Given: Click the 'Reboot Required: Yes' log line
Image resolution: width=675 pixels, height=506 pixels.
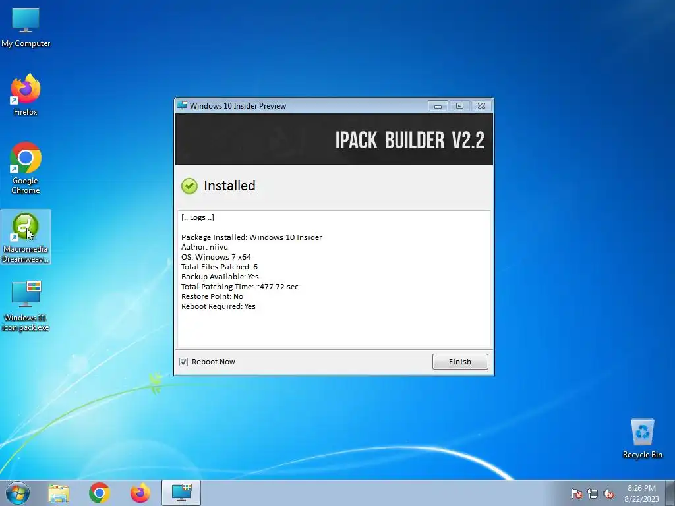Looking at the screenshot, I should point(218,306).
